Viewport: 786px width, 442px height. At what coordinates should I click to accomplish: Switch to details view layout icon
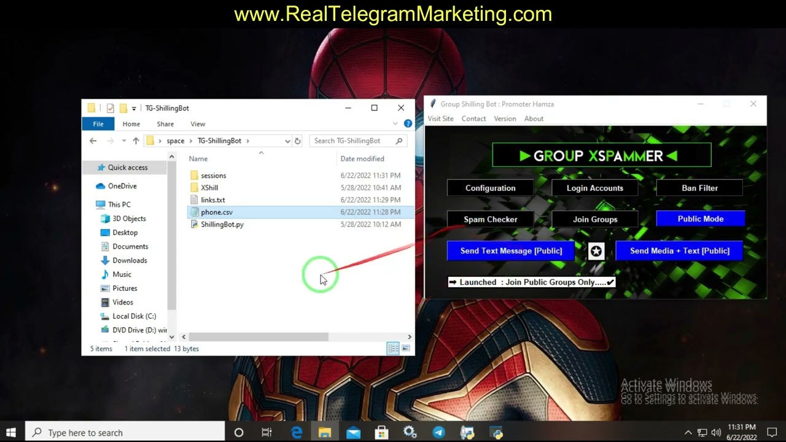[x=393, y=349]
